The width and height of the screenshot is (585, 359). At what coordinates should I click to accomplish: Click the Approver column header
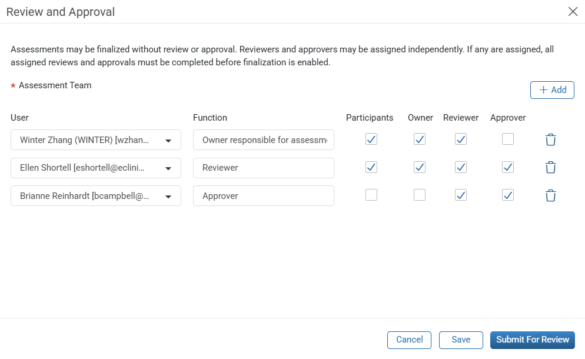coord(508,118)
